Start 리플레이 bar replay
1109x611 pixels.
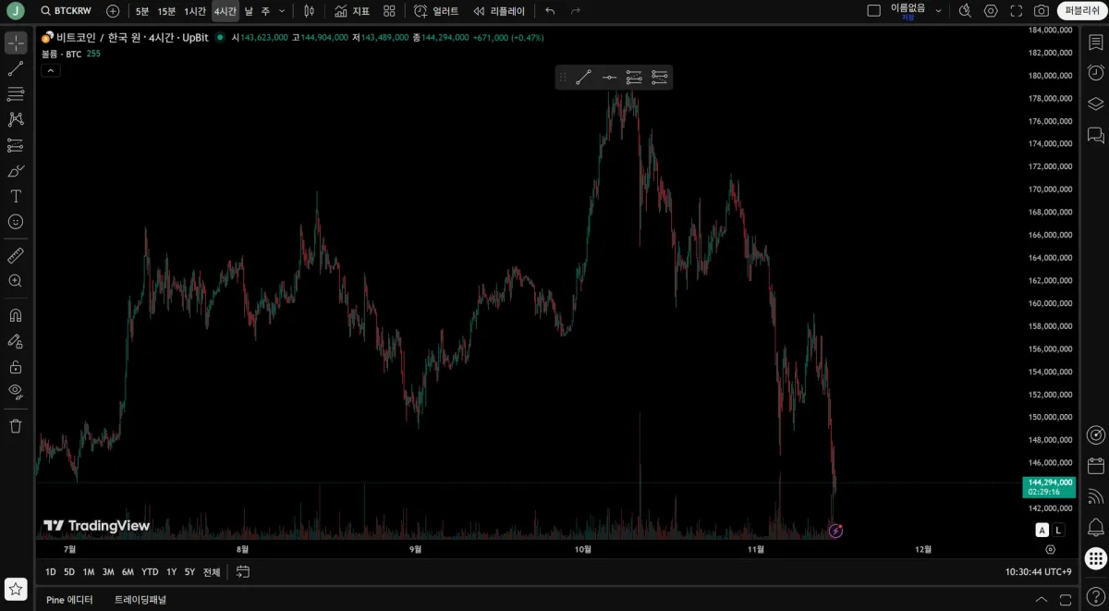tap(499, 11)
